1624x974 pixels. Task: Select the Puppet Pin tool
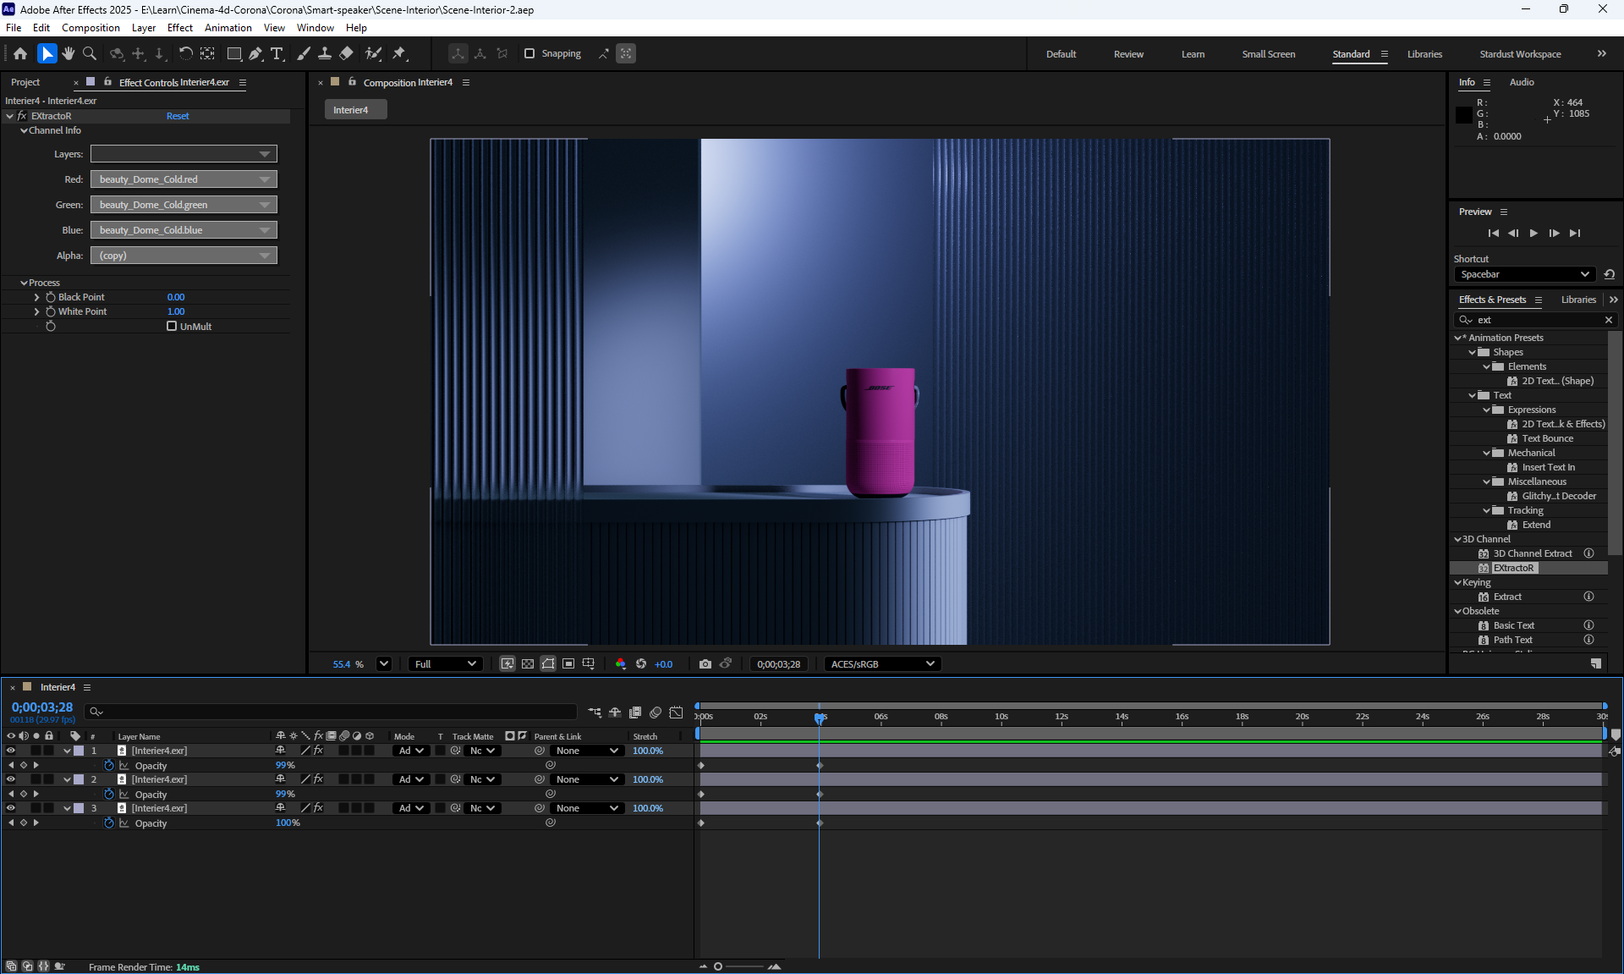click(399, 53)
